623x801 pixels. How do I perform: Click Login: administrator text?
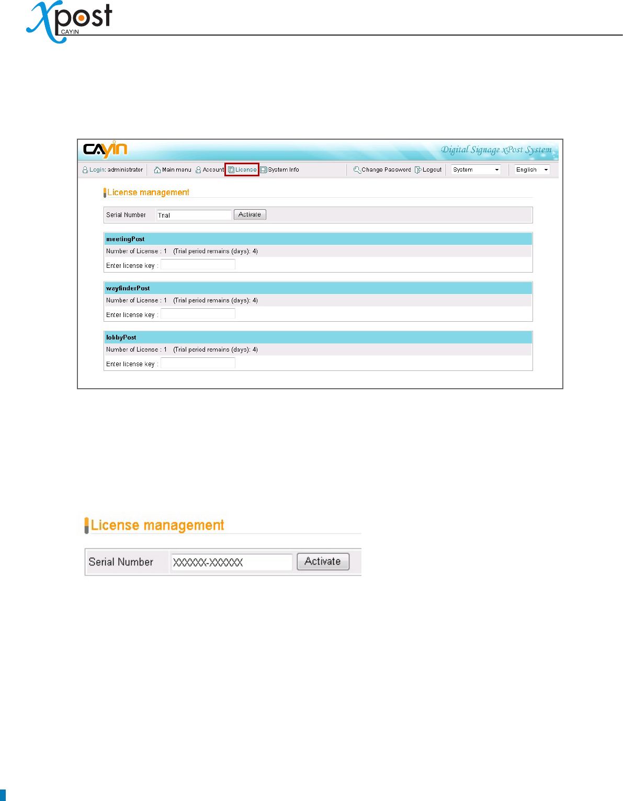[116, 170]
